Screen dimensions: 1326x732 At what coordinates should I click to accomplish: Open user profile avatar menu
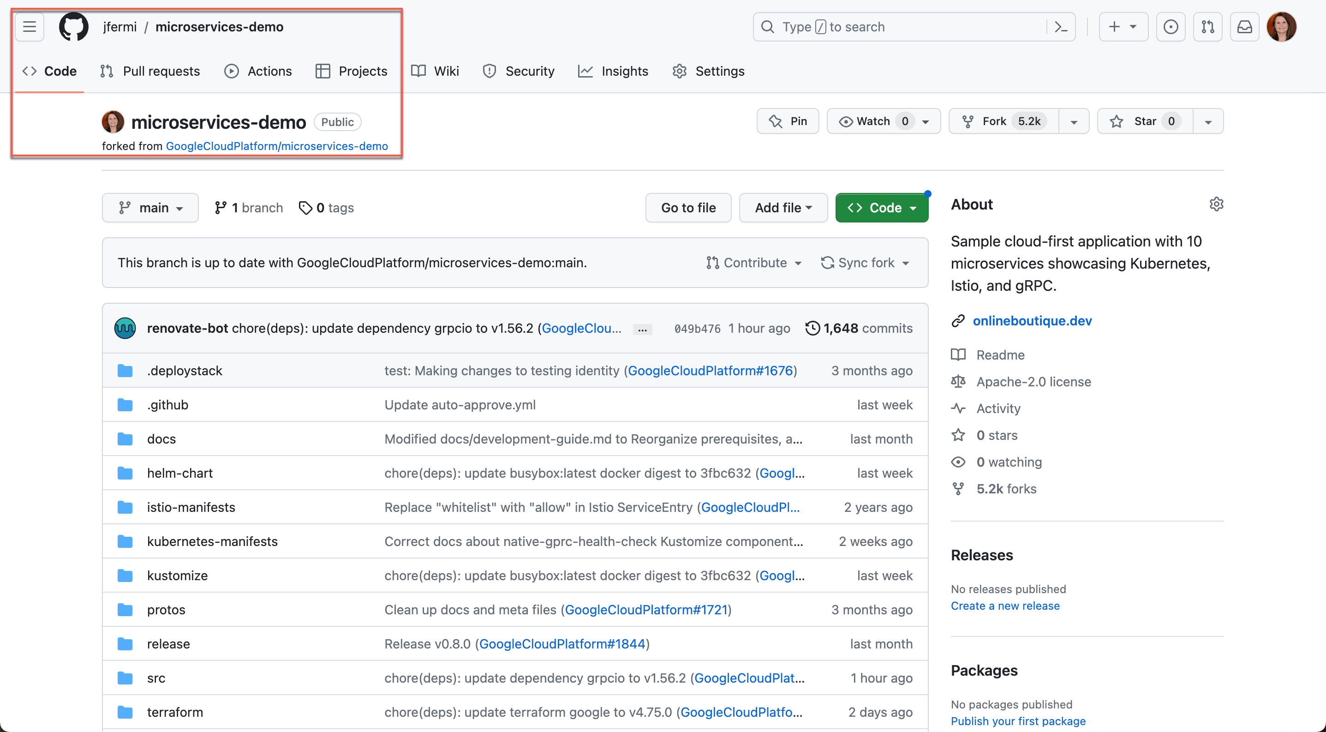click(x=1282, y=27)
